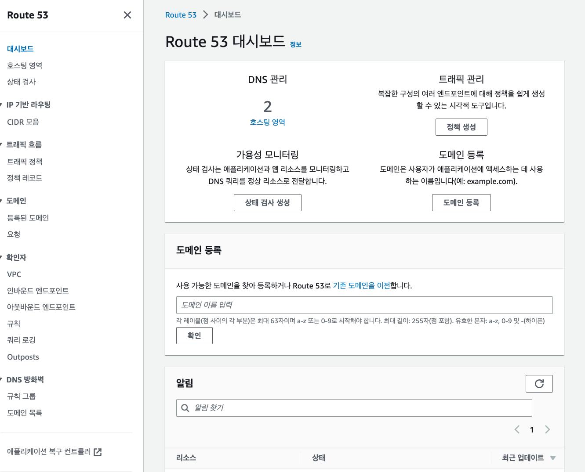
Task: Open 인바운드 엔드포인트 in the sidebar
Action: click(x=38, y=291)
